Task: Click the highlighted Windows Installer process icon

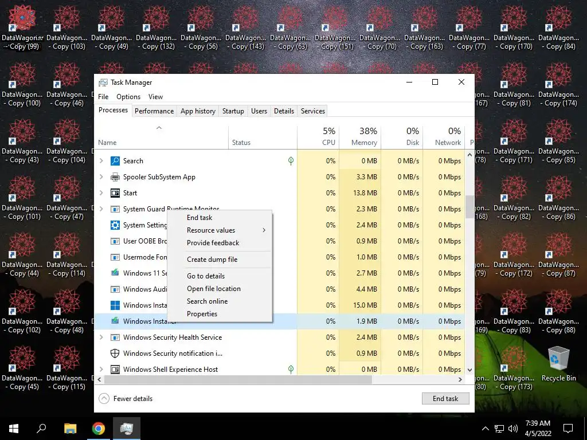Action: [x=115, y=321]
